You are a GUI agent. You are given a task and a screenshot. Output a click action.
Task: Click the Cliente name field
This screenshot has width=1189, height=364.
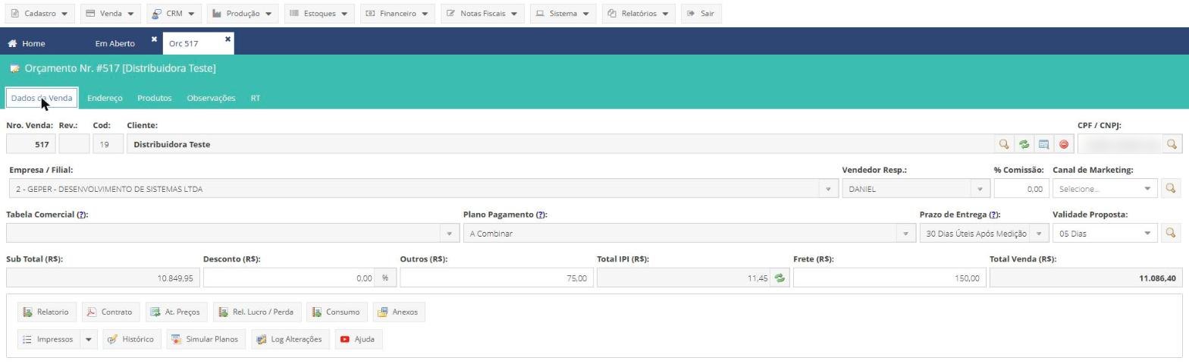point(560,144)
